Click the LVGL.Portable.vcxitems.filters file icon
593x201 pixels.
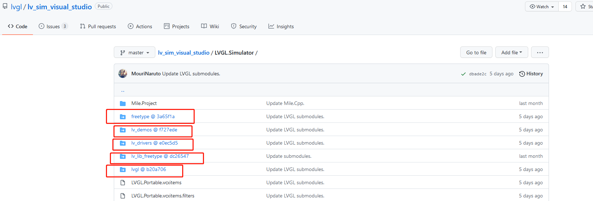pyautogui.click(x=123, y=196)
